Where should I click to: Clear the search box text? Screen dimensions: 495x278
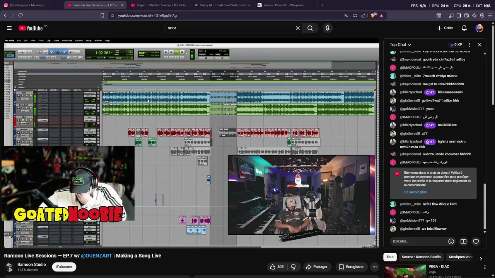tap(298, 28)
